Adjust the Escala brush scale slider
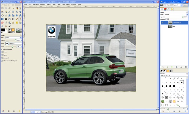 click(11, 46)
